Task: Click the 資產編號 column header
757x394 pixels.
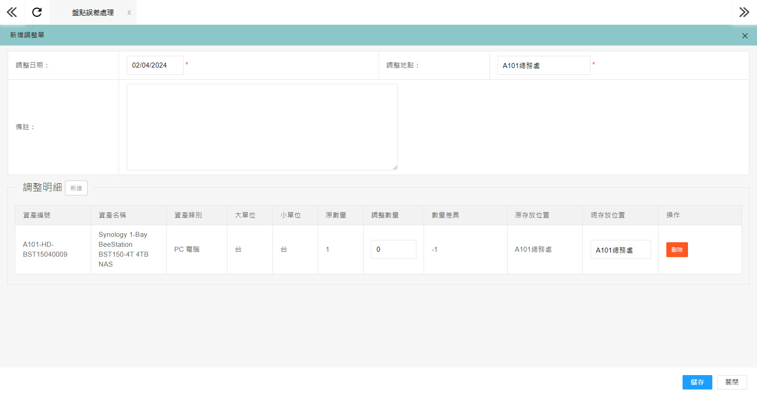Action: pos(37,215)
